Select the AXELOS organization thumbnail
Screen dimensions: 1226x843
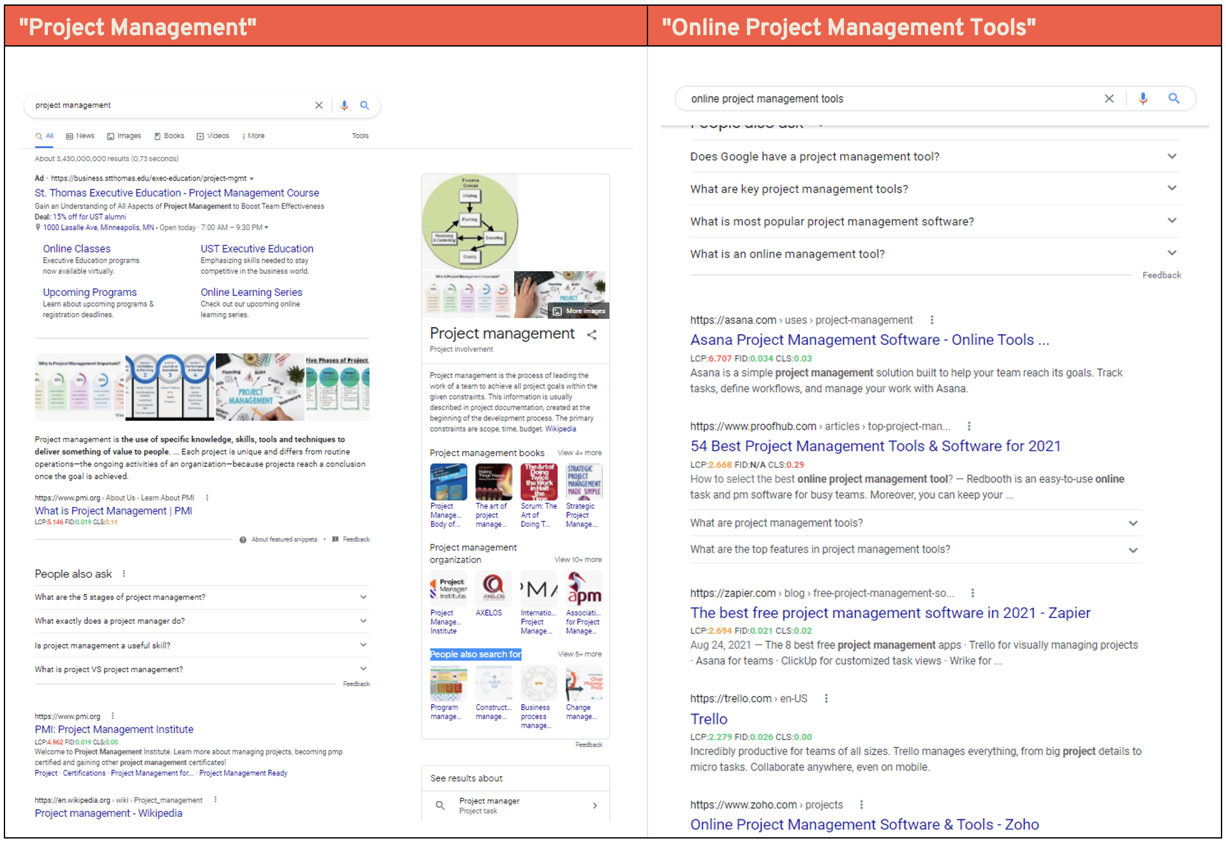click(494, 587)
